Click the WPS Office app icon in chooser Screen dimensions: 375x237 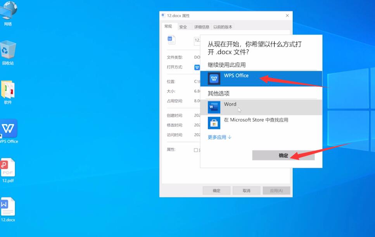214,79
